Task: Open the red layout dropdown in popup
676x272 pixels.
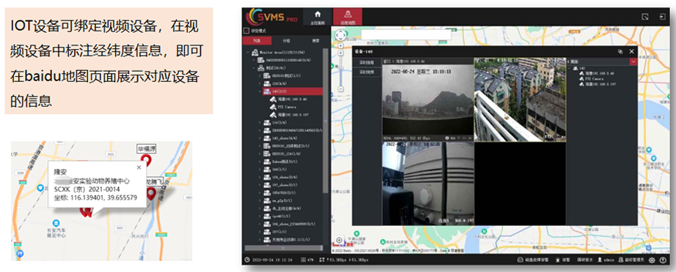Action: click(633, 62)
